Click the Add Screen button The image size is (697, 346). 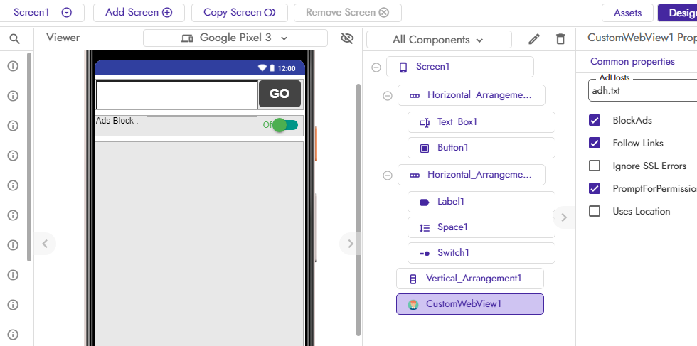[139, 13]
